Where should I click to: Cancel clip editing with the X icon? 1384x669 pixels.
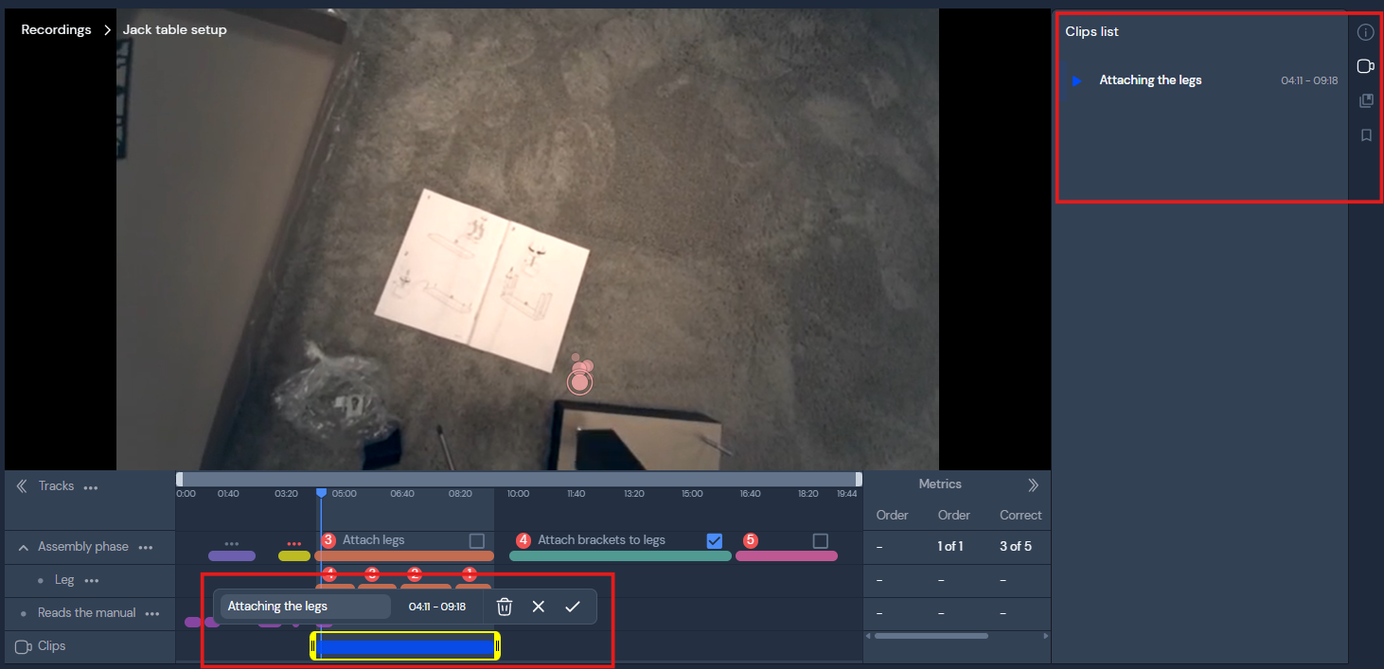[539, 606]
